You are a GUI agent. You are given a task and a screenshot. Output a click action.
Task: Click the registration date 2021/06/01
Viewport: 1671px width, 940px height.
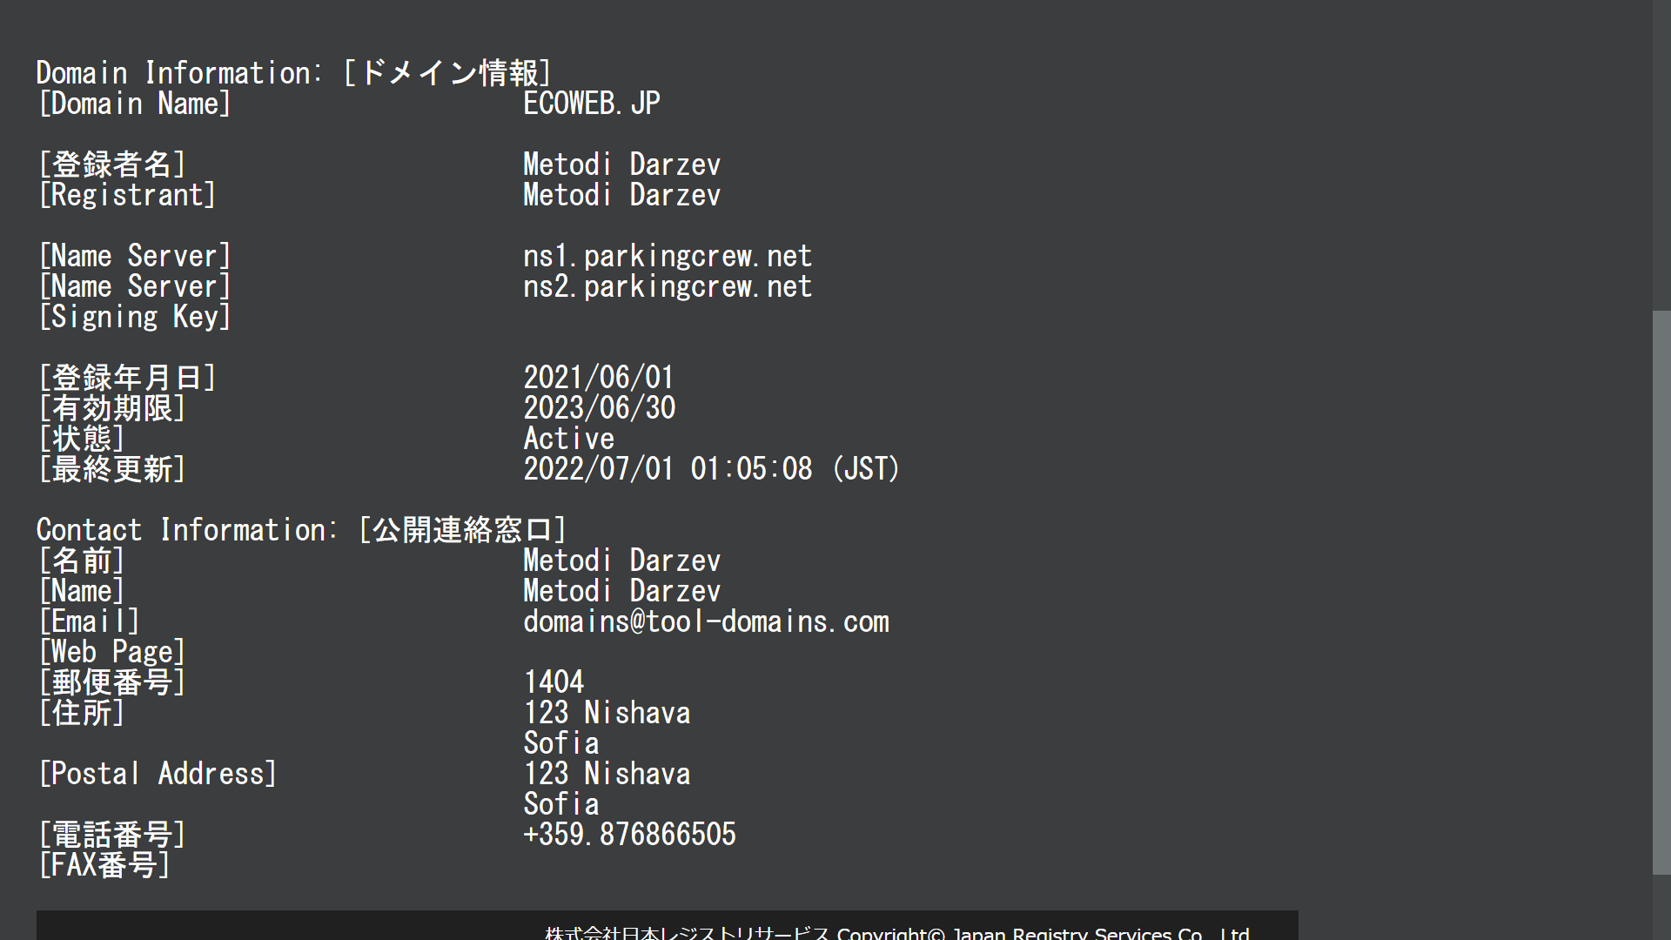click(599, 377)
